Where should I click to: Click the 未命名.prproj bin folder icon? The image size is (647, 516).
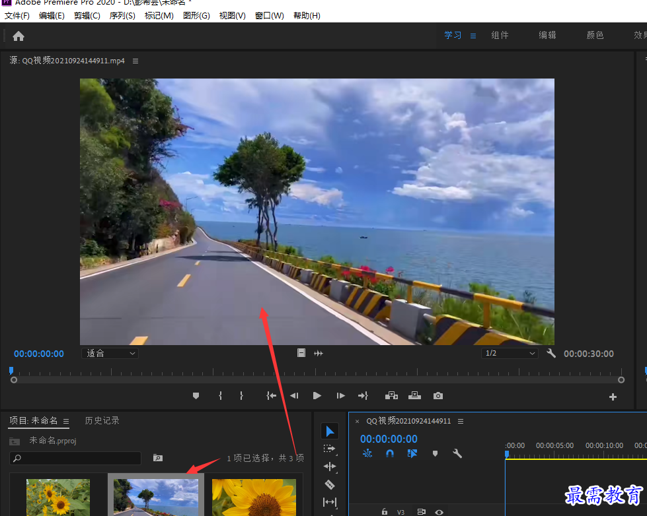pos(15,441)
